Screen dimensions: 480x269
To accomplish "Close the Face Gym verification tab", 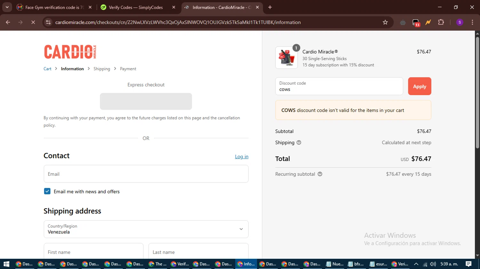I will [x=90, y=7].
